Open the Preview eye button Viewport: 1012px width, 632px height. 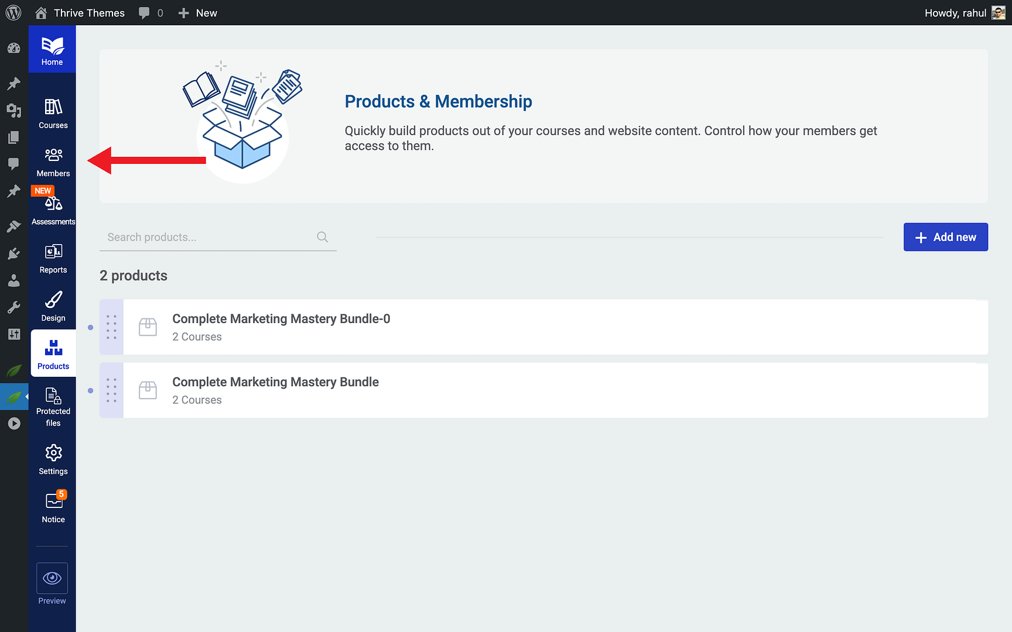[x=52, y=578]
